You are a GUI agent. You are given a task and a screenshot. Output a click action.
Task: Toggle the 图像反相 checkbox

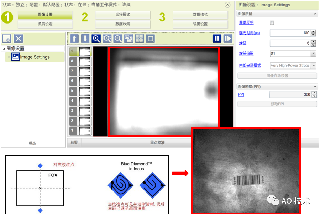272,23
